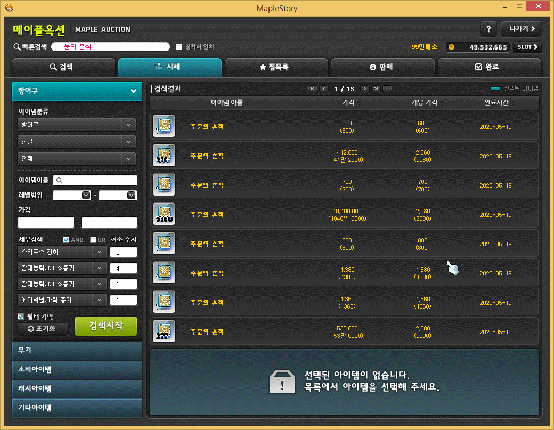The height and width of the screenshot is (430, 554).
Task: Exit the auction with 나가기
Action: 521,29
